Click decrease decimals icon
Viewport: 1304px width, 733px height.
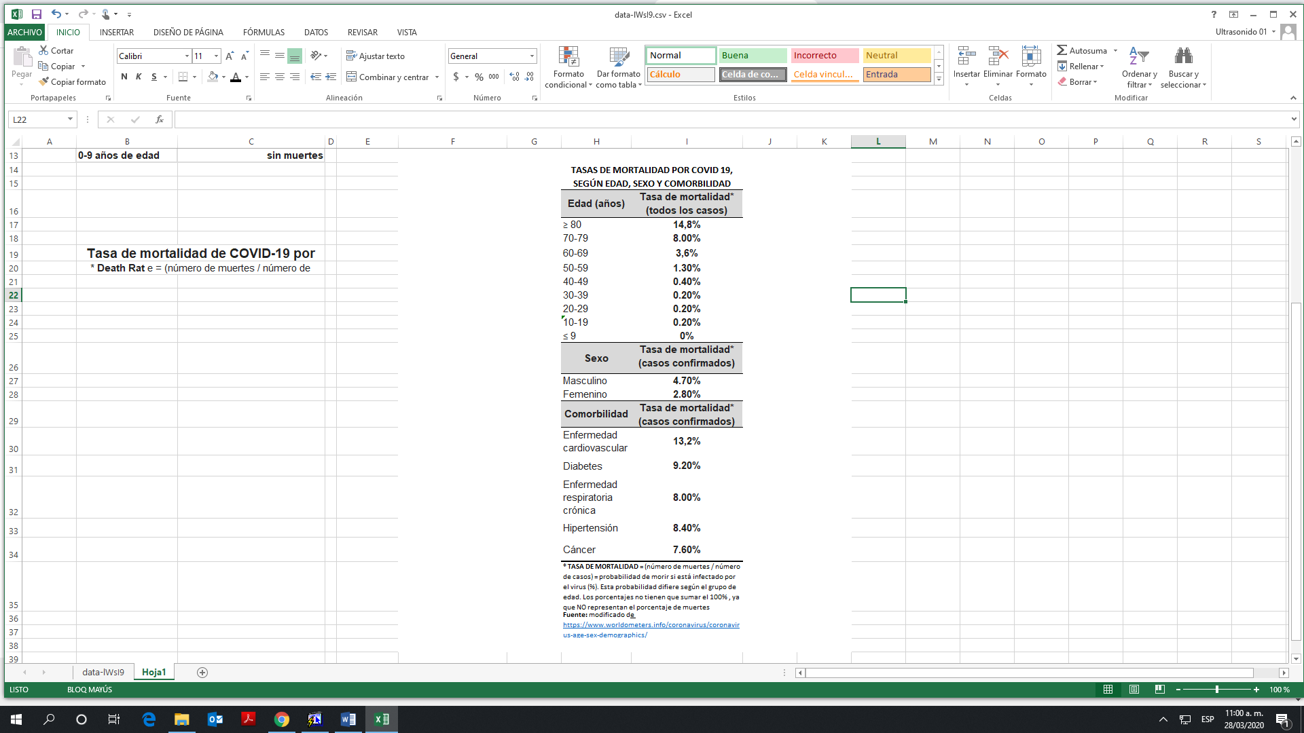pyautogui.click(x=530, y=77)
